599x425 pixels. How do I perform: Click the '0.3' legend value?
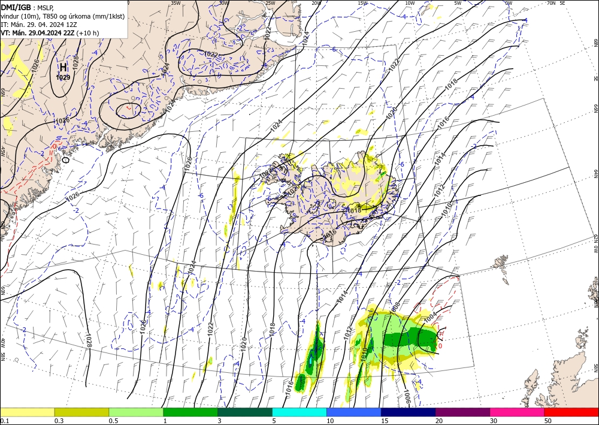59,421
